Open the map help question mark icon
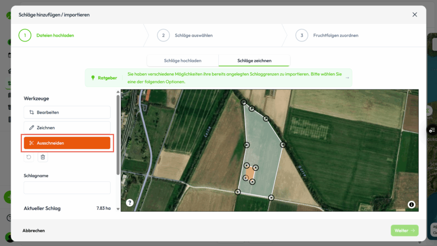Image resolution: width=437 pixels, height=246 pixels. click(x=130, y=203)
